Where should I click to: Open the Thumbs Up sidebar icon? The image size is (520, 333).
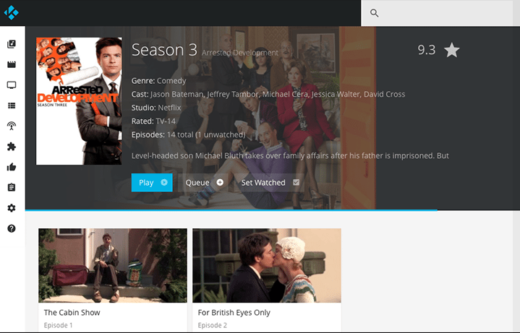coord(12,167)
